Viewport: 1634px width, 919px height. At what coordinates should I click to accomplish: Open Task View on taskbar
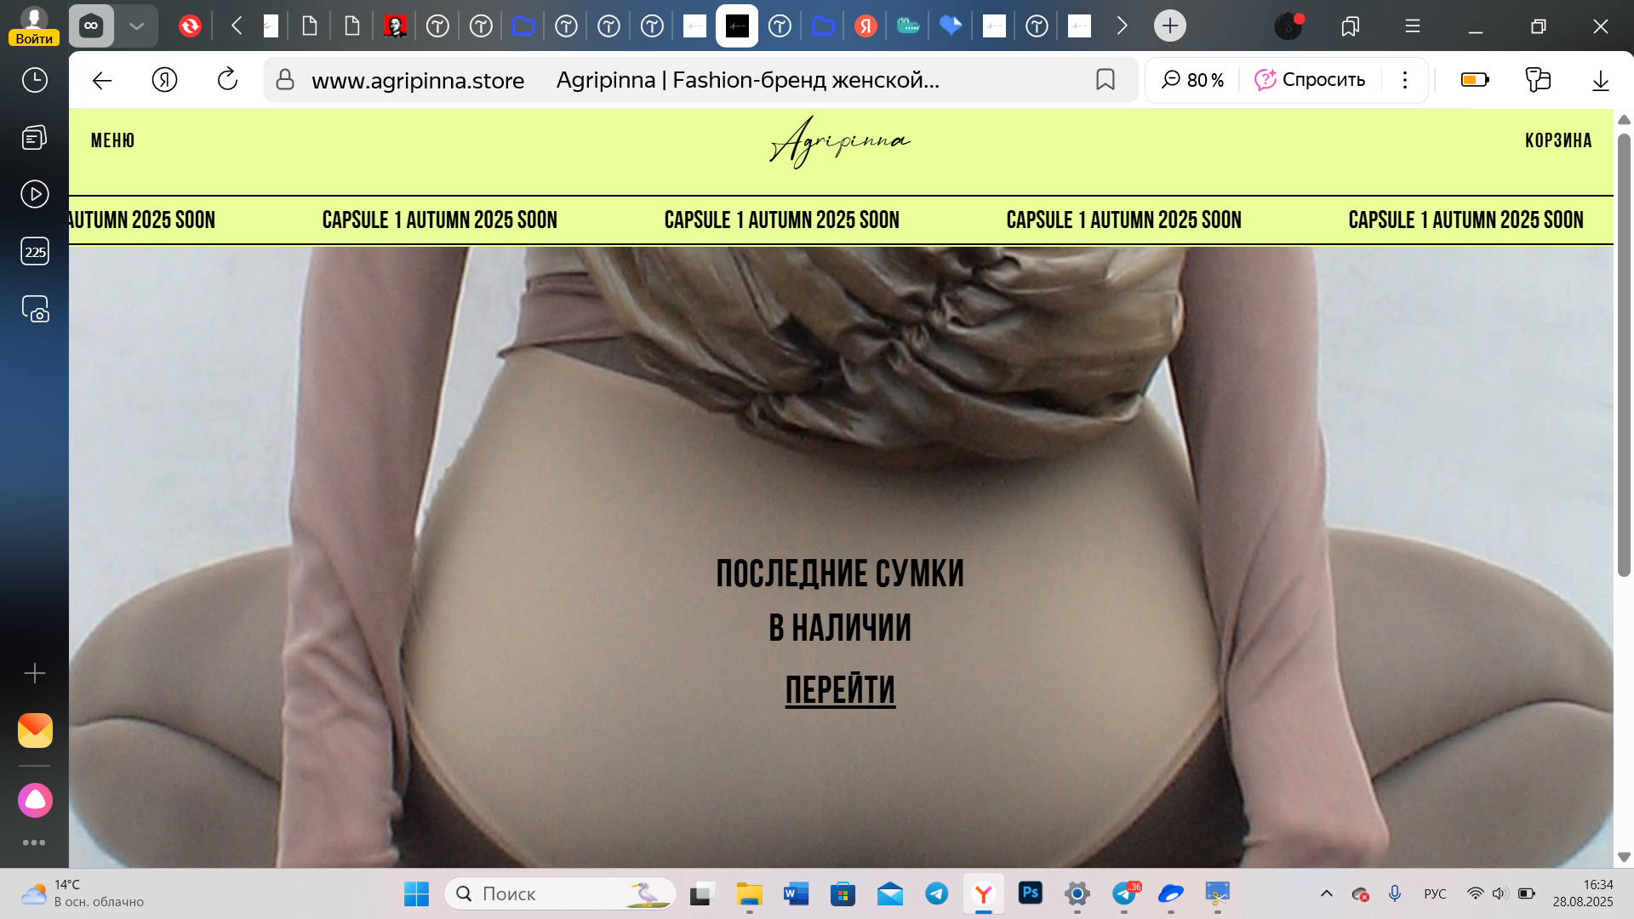pyautogui.click(x=700, y=894)
